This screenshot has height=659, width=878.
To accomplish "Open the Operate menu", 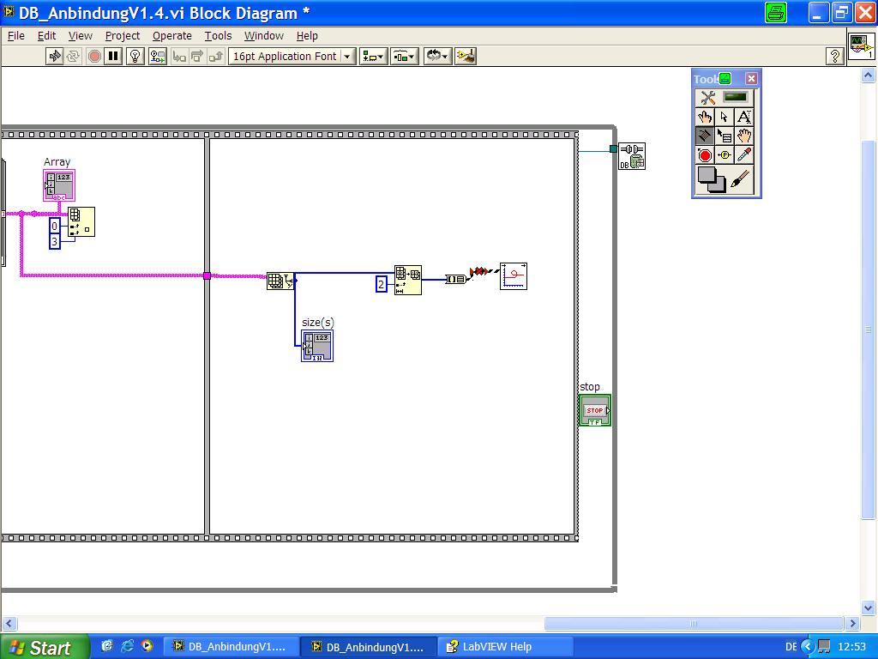I will (171, 35).
